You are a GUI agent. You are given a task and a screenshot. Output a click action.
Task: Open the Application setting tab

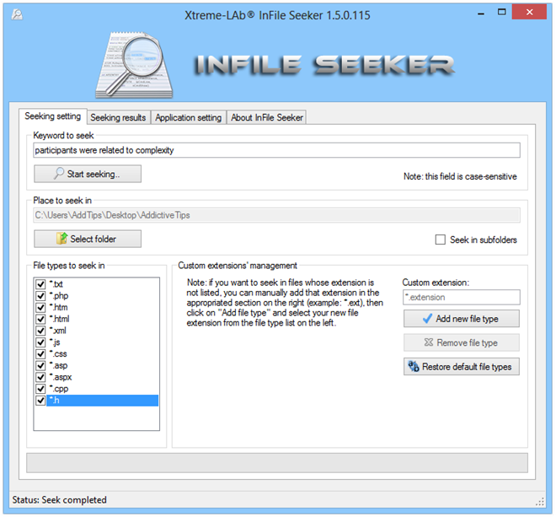(x=189, y=117)
